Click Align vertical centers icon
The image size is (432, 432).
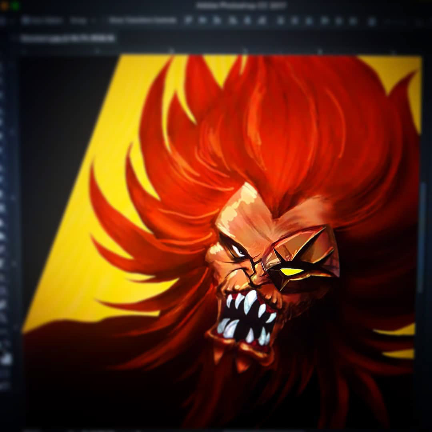(x=202, y=20)
